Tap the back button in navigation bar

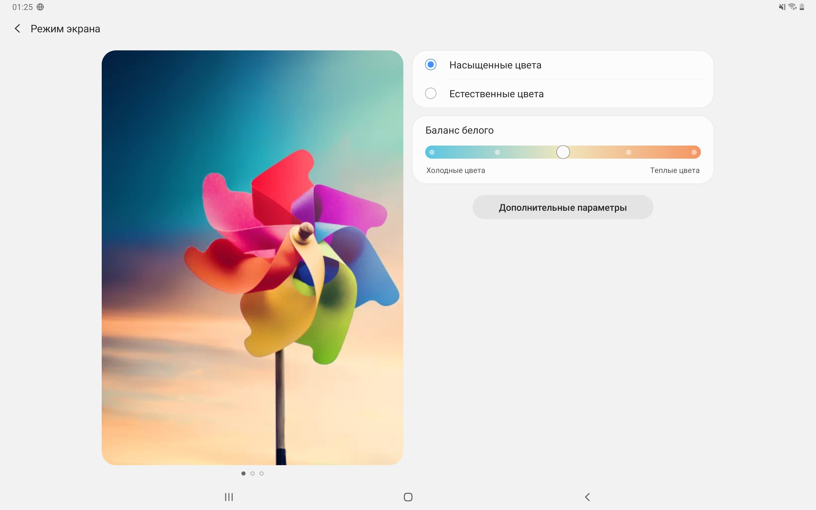[x=587, y=497]
